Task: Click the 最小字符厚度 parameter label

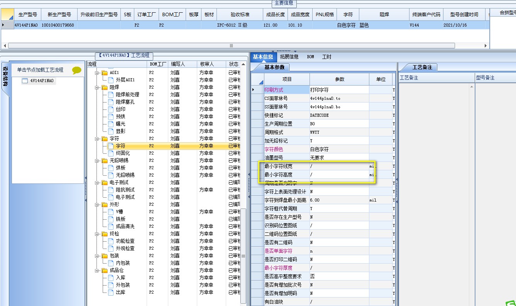Action: point(278,268)
